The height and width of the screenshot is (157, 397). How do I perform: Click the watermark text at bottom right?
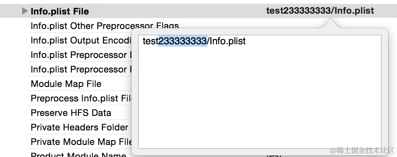click(362, 151)
